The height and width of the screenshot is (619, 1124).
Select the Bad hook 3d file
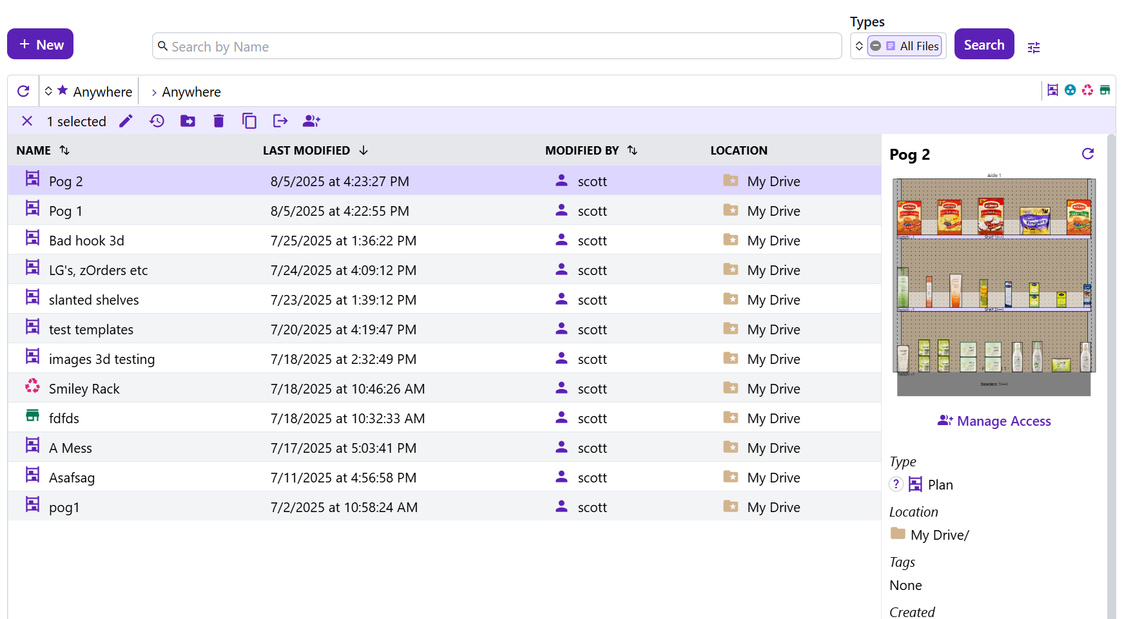(x=86, y=241)
